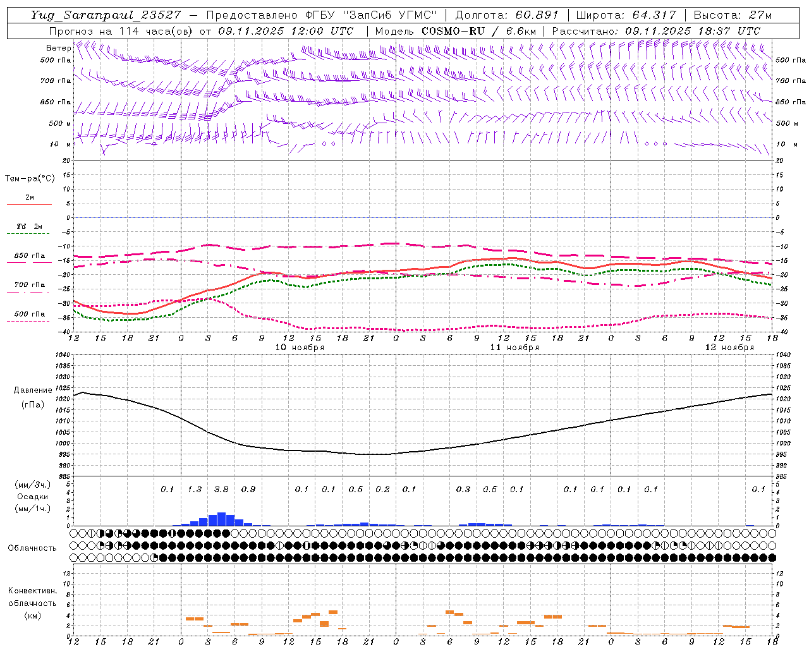Click the left pressure axis label 1040
809x647 pixels.
click(62, 355)
